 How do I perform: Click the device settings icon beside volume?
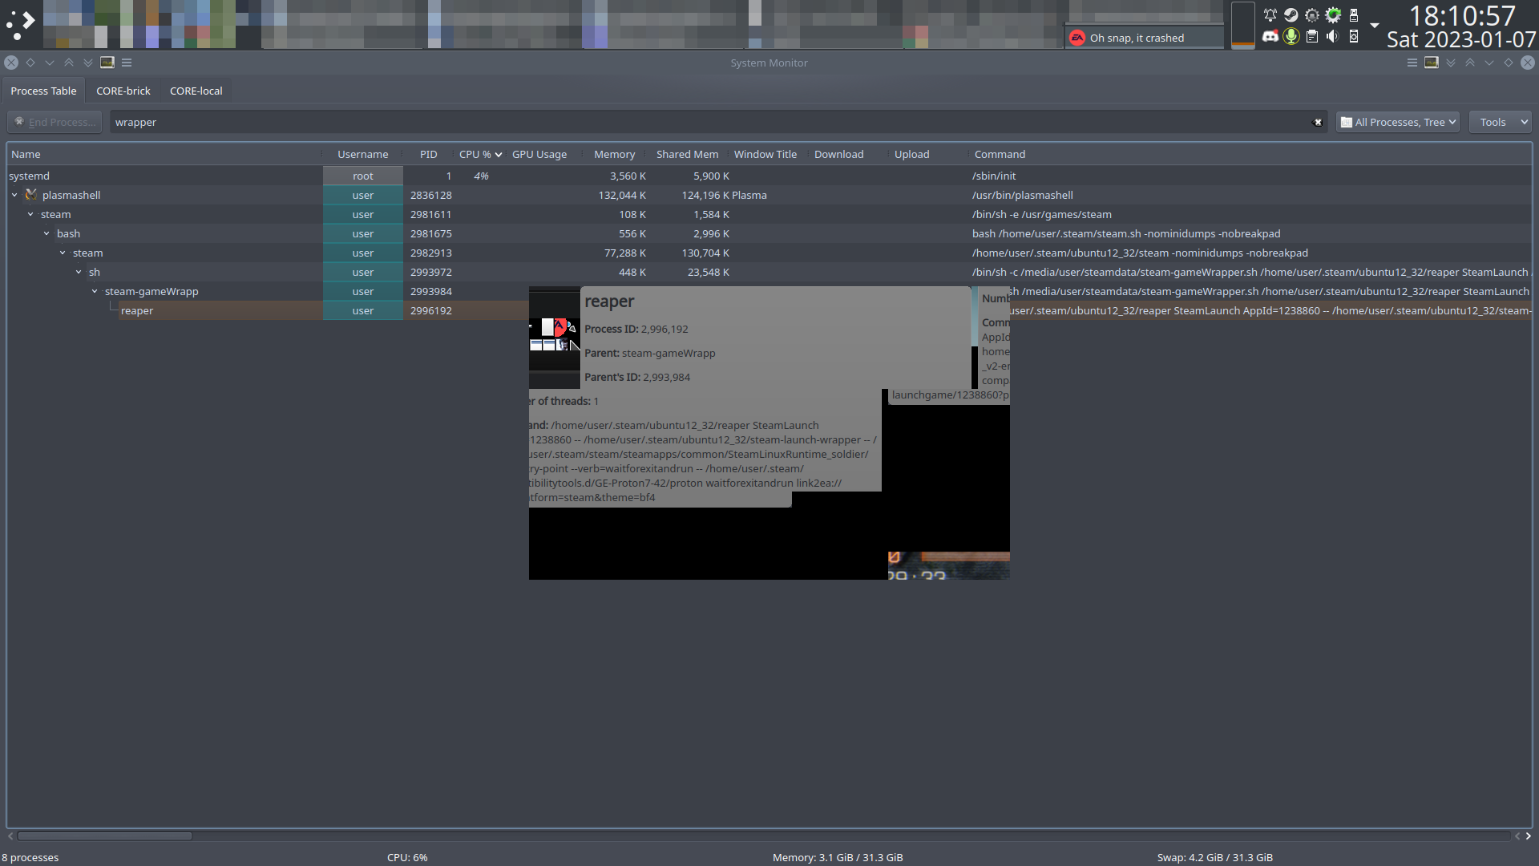click(x=1354, y=36)
